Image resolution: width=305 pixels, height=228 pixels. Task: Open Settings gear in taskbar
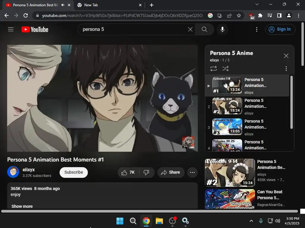185,221
